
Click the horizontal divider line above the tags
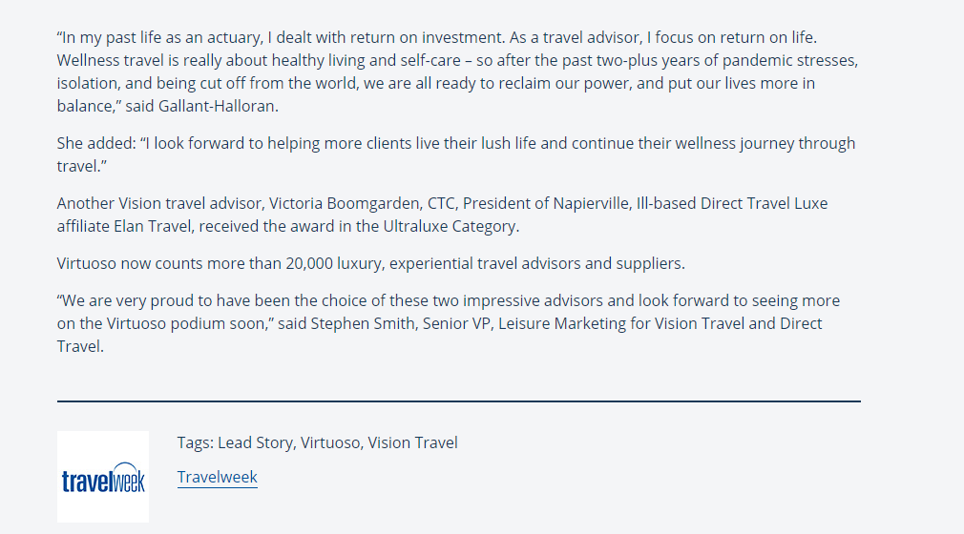pos(459,401)
